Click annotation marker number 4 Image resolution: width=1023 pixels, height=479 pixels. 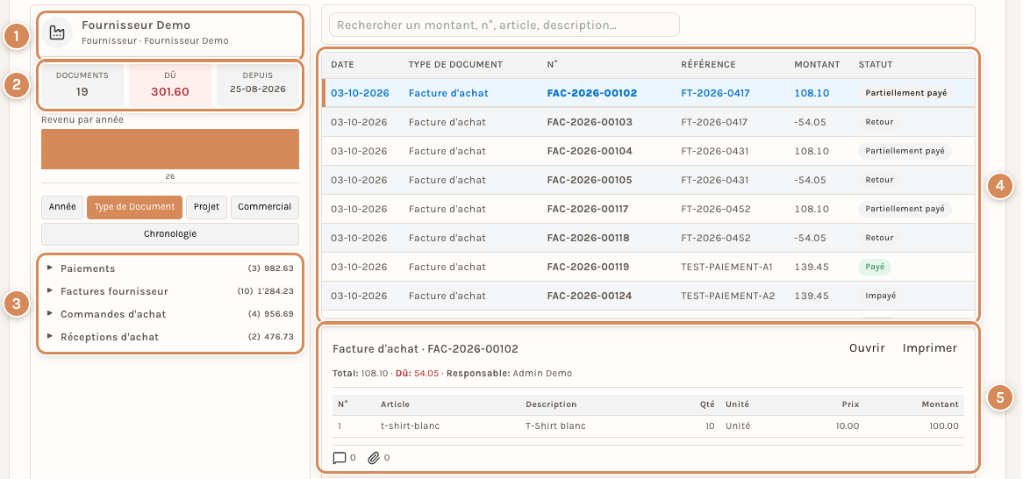point(999,187)
